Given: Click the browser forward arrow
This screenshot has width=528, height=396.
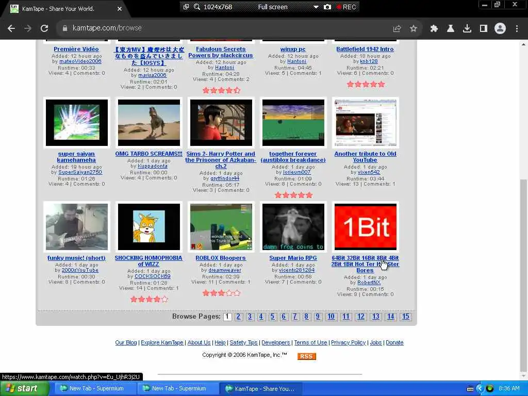Looking at the screenshot, I should pyautogui.click(x=28, y=28).
